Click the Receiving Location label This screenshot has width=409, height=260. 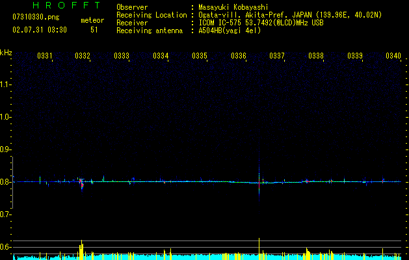tap(152, 15)
